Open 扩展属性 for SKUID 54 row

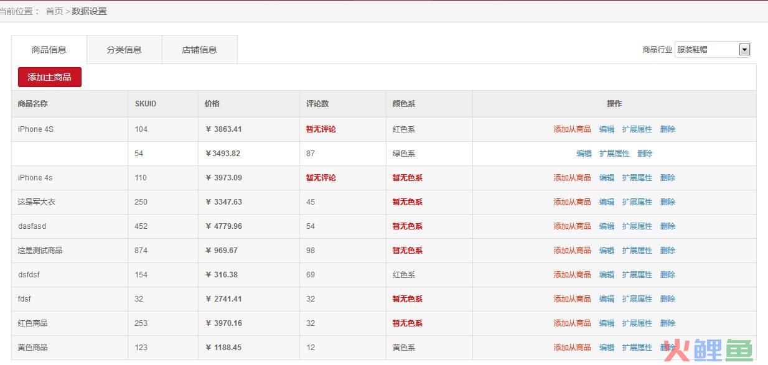(x=614, y=154)
